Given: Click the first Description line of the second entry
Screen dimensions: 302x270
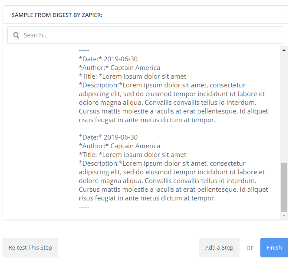Looking at the screenshot, I should pyautogui.click(x=162, y=163).
